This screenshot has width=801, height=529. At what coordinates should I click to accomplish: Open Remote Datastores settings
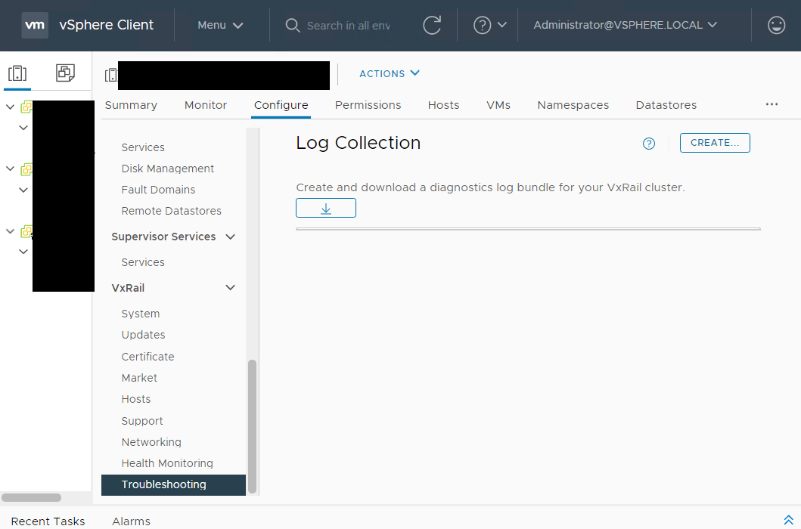point(171,211)
